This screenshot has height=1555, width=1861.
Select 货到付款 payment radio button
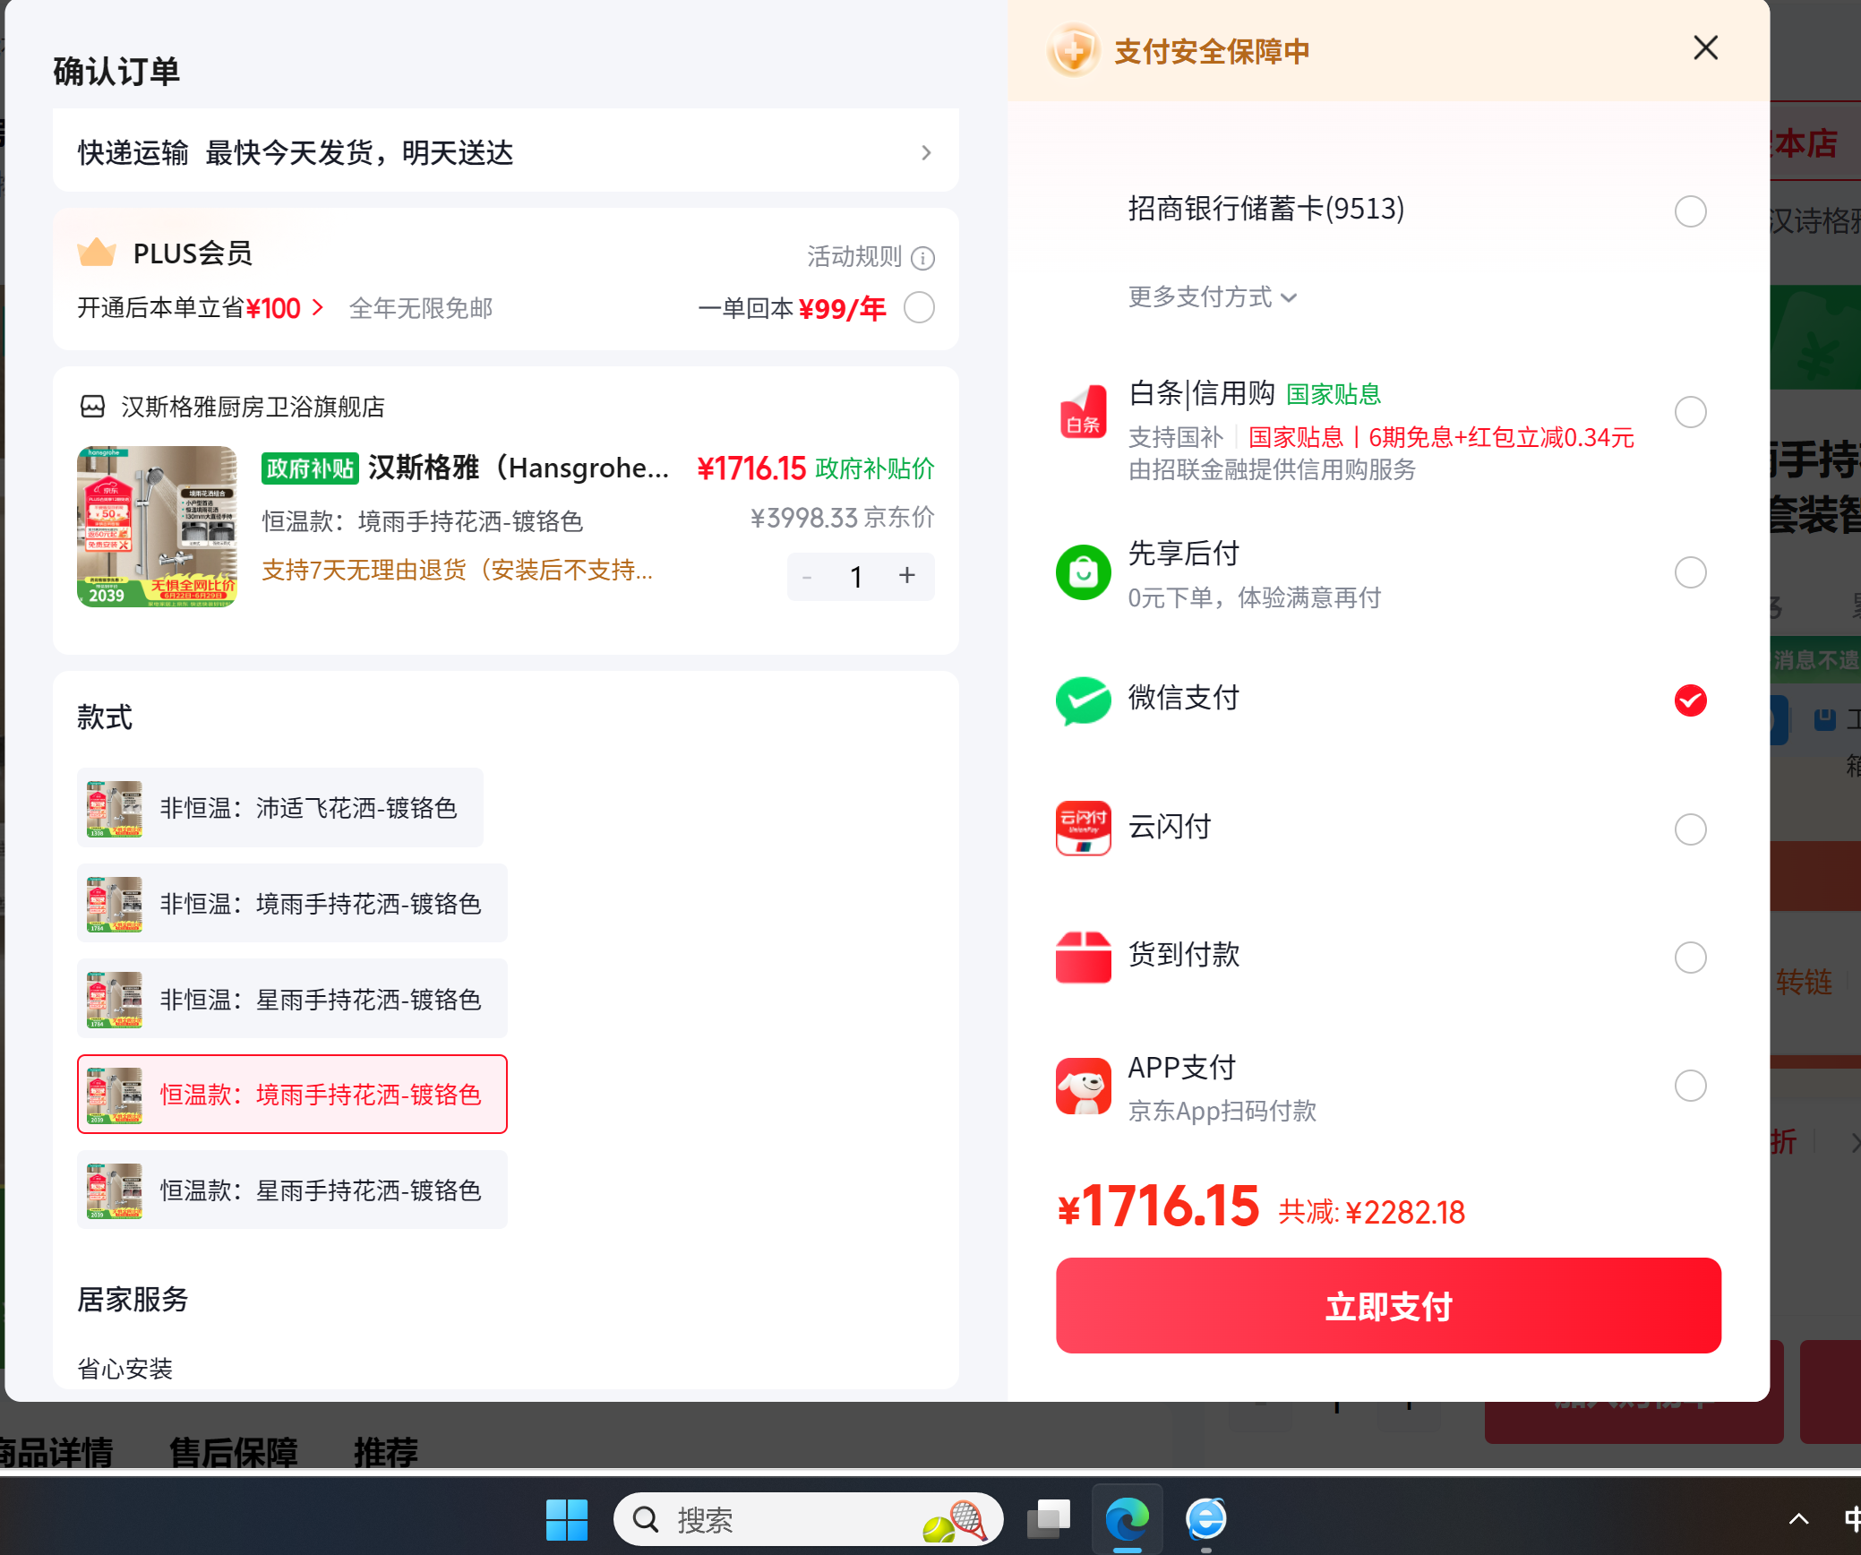[x=1690, y=958]
